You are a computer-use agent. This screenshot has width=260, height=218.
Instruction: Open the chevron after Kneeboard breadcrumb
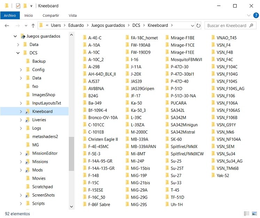pyautogui.click(x=172, y=25)
